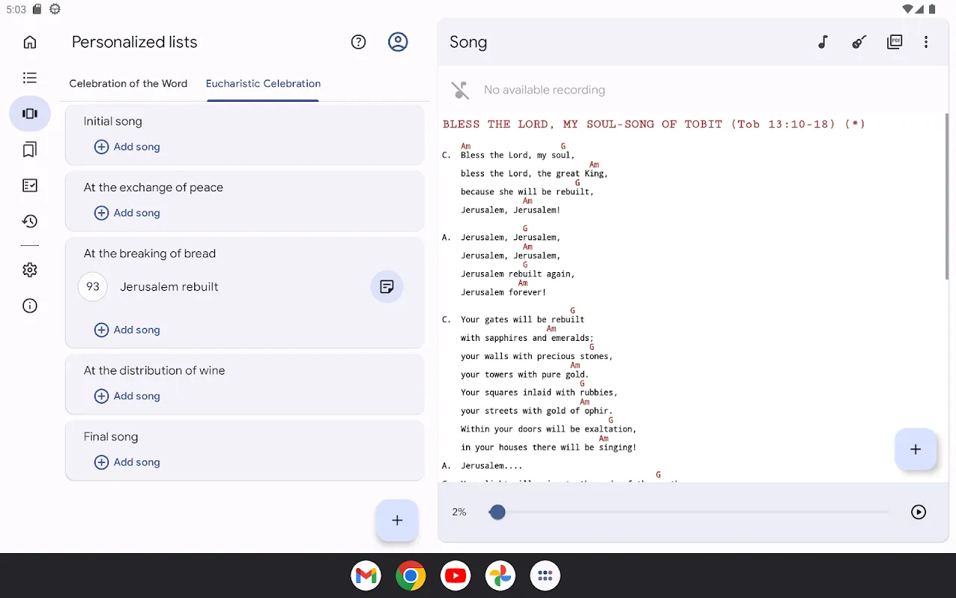Start auto-scroll with the play button
This screenshot has width=956, height=598.
[919, 512]
